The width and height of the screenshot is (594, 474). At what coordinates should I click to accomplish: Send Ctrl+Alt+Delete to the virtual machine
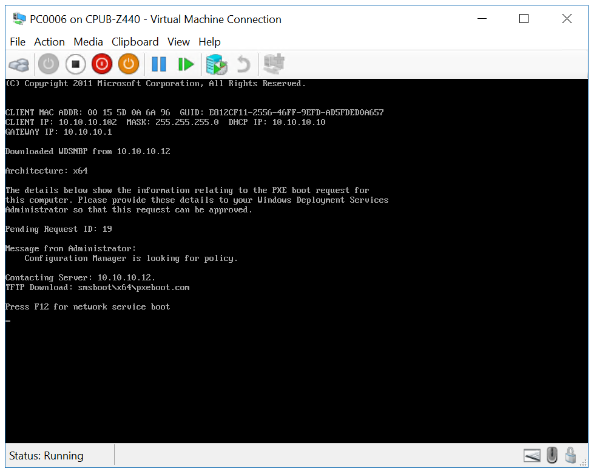[x=18, y=64]
